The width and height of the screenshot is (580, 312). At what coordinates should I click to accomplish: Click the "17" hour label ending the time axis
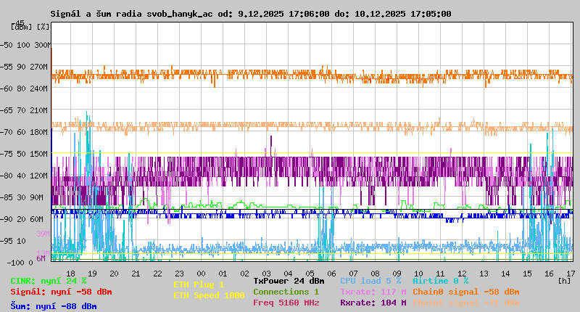click(x=571, y=274)
